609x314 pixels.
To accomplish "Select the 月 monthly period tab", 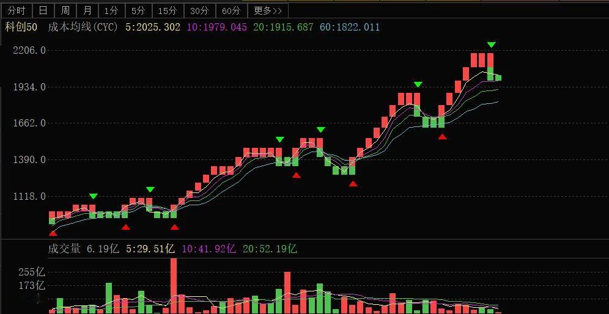I will coord(87,10).
